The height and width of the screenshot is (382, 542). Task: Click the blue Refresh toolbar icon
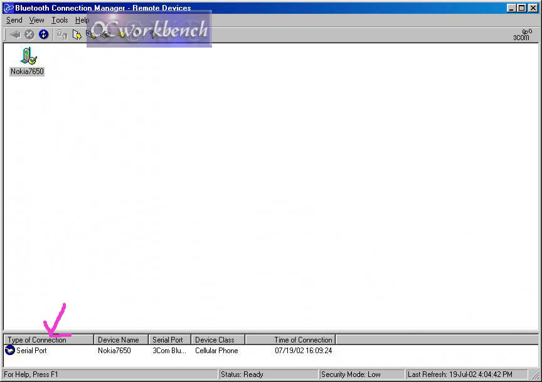pyautogui.click(x=43, y=34)
